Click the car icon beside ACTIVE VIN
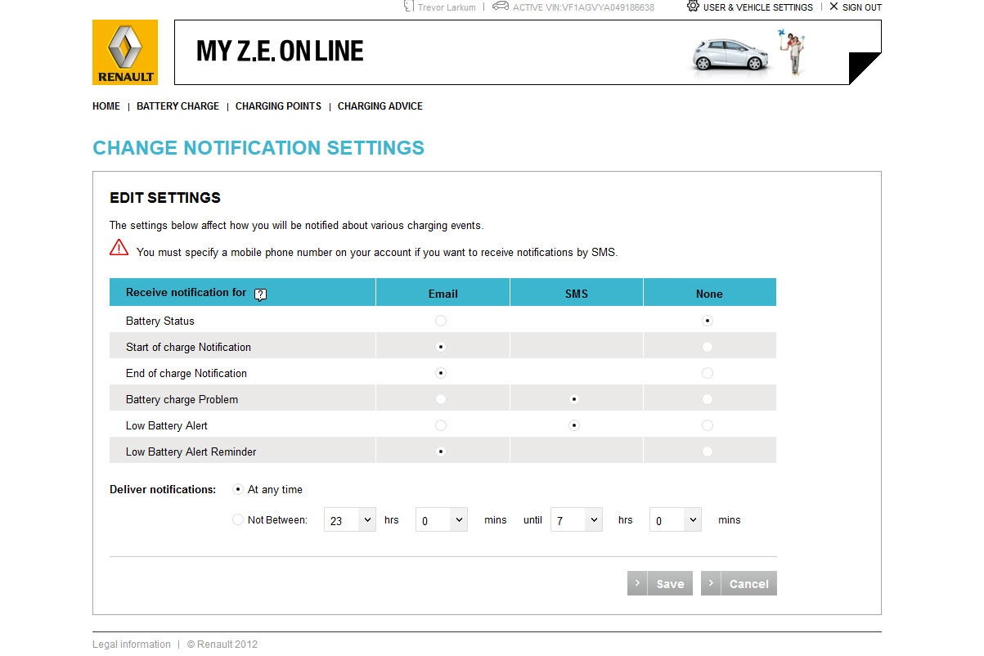The width and height of the screenshot is (984, 656). click(501, 7)
